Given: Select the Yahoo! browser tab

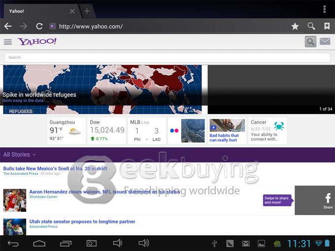Looking at the screenshot, I should click(37, 11).
